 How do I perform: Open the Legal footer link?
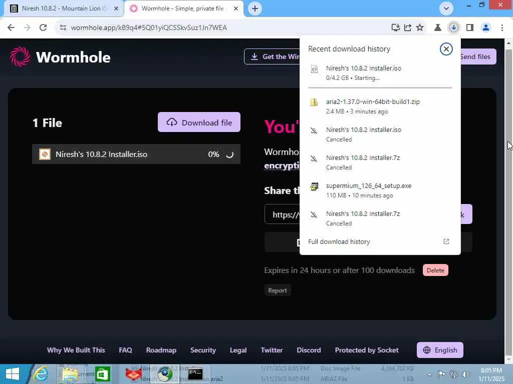[238, 350]
